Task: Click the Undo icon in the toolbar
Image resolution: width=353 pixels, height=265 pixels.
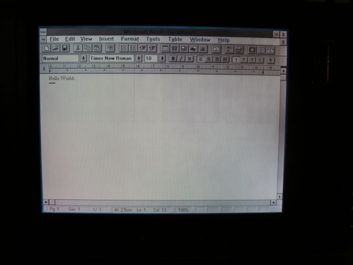Action: pyautogui.click(x=110, y=48)
